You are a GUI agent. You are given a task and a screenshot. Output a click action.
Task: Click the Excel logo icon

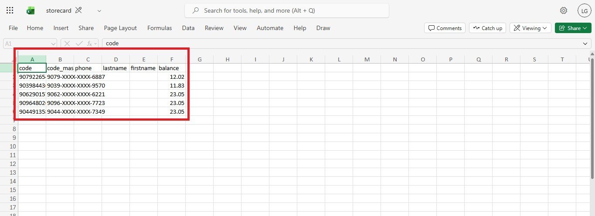[x=31, y=10]
